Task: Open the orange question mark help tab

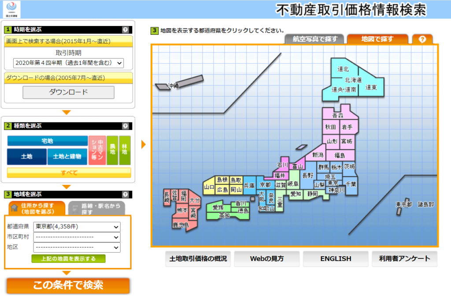Action: [x=422, y=39]
